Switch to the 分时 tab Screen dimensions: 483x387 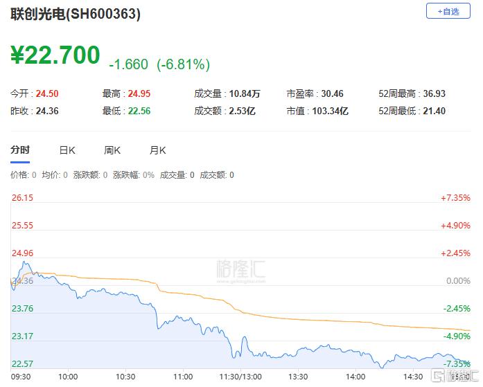tap(20, 150)
